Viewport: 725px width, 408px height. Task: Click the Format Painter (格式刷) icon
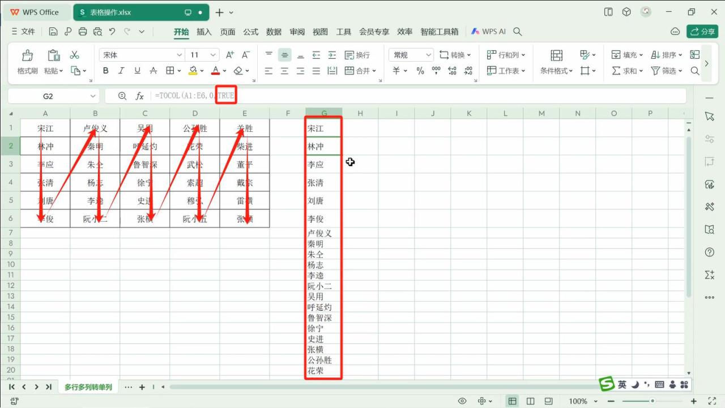coord(27,55)
